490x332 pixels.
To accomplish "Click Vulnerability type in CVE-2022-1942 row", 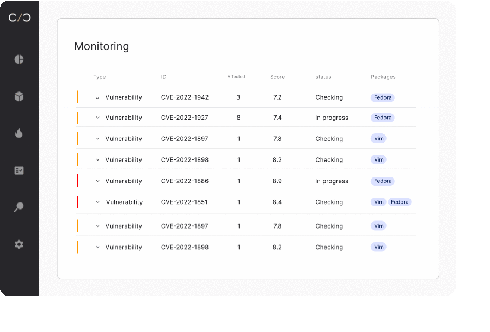I will coord(124,97).
